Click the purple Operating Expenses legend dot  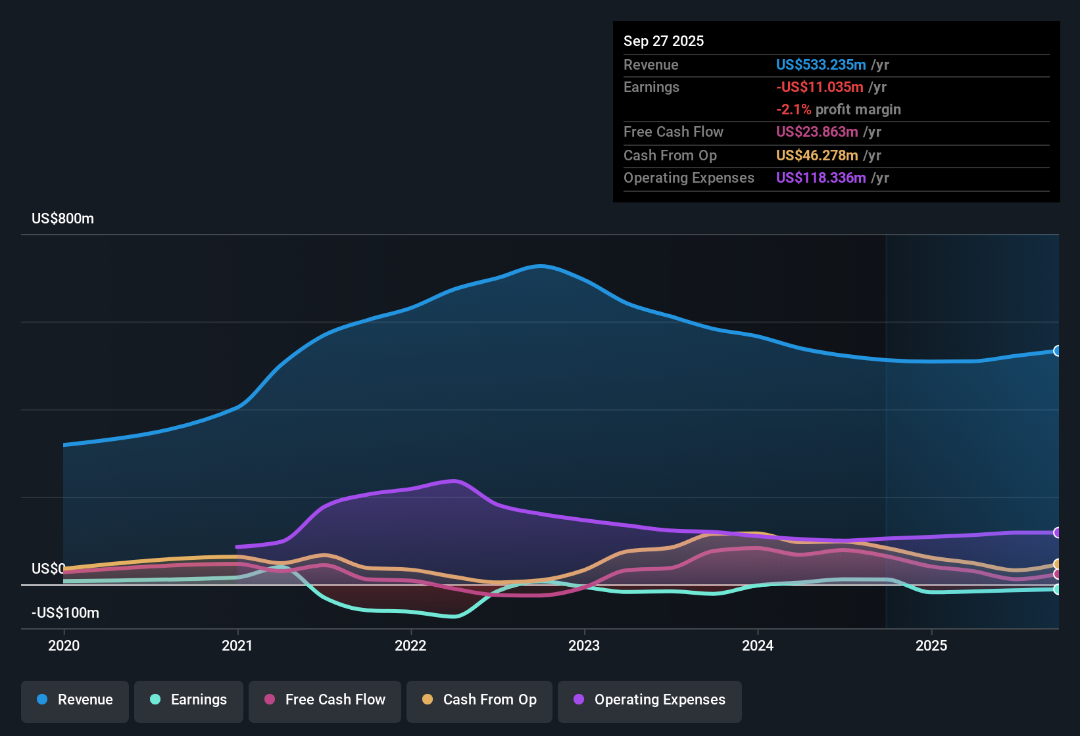point(579,700)
